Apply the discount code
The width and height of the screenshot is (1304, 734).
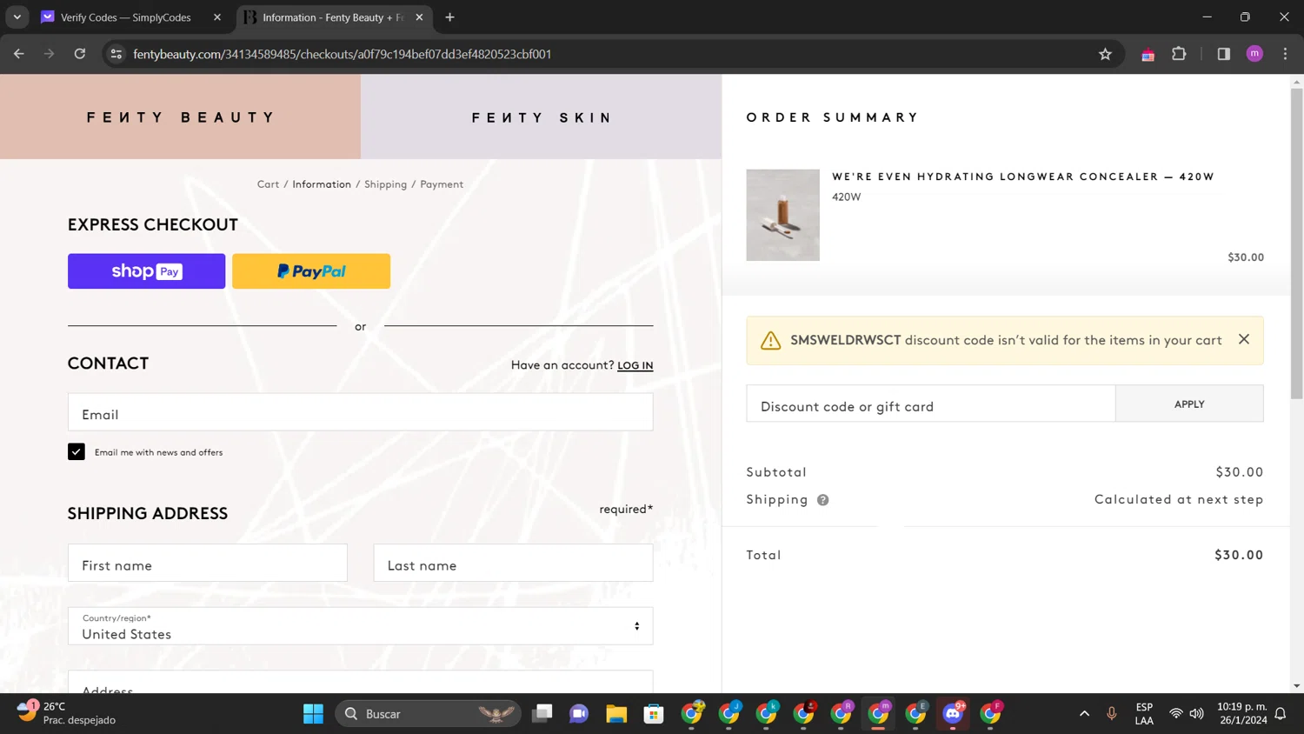click(x=1189, y=404)
